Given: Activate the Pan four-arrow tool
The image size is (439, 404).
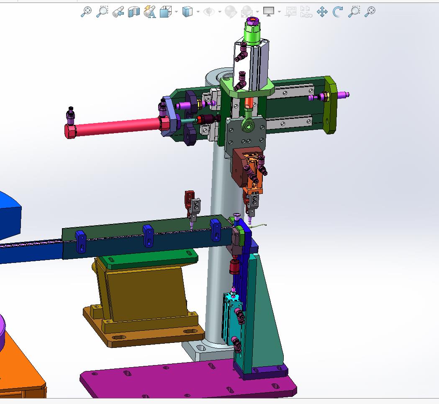Looking at the screenshot, I should (322, 12).
